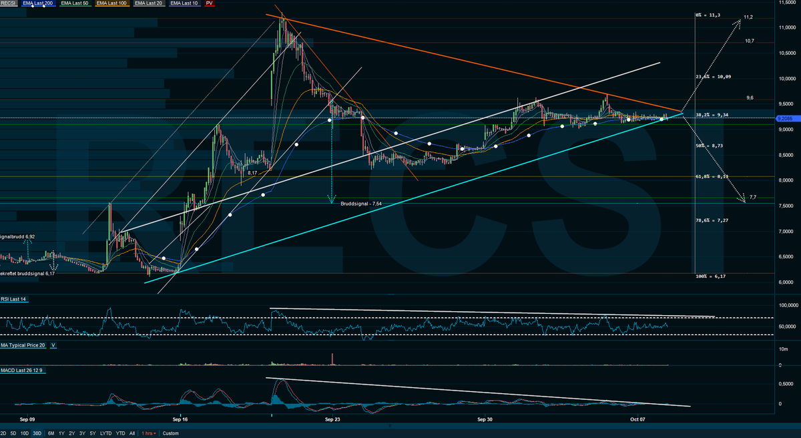Screen dimensions: 801x438
Task: Click the 9,6 resistance level label
Action: [750, 97]
